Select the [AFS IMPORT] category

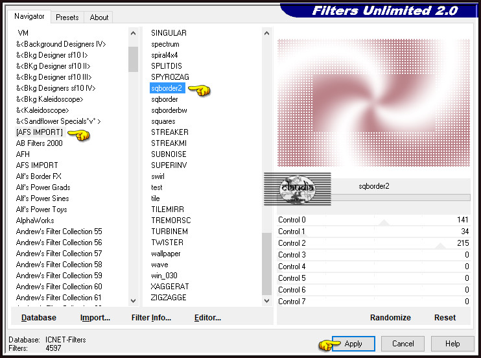[40, 132]
